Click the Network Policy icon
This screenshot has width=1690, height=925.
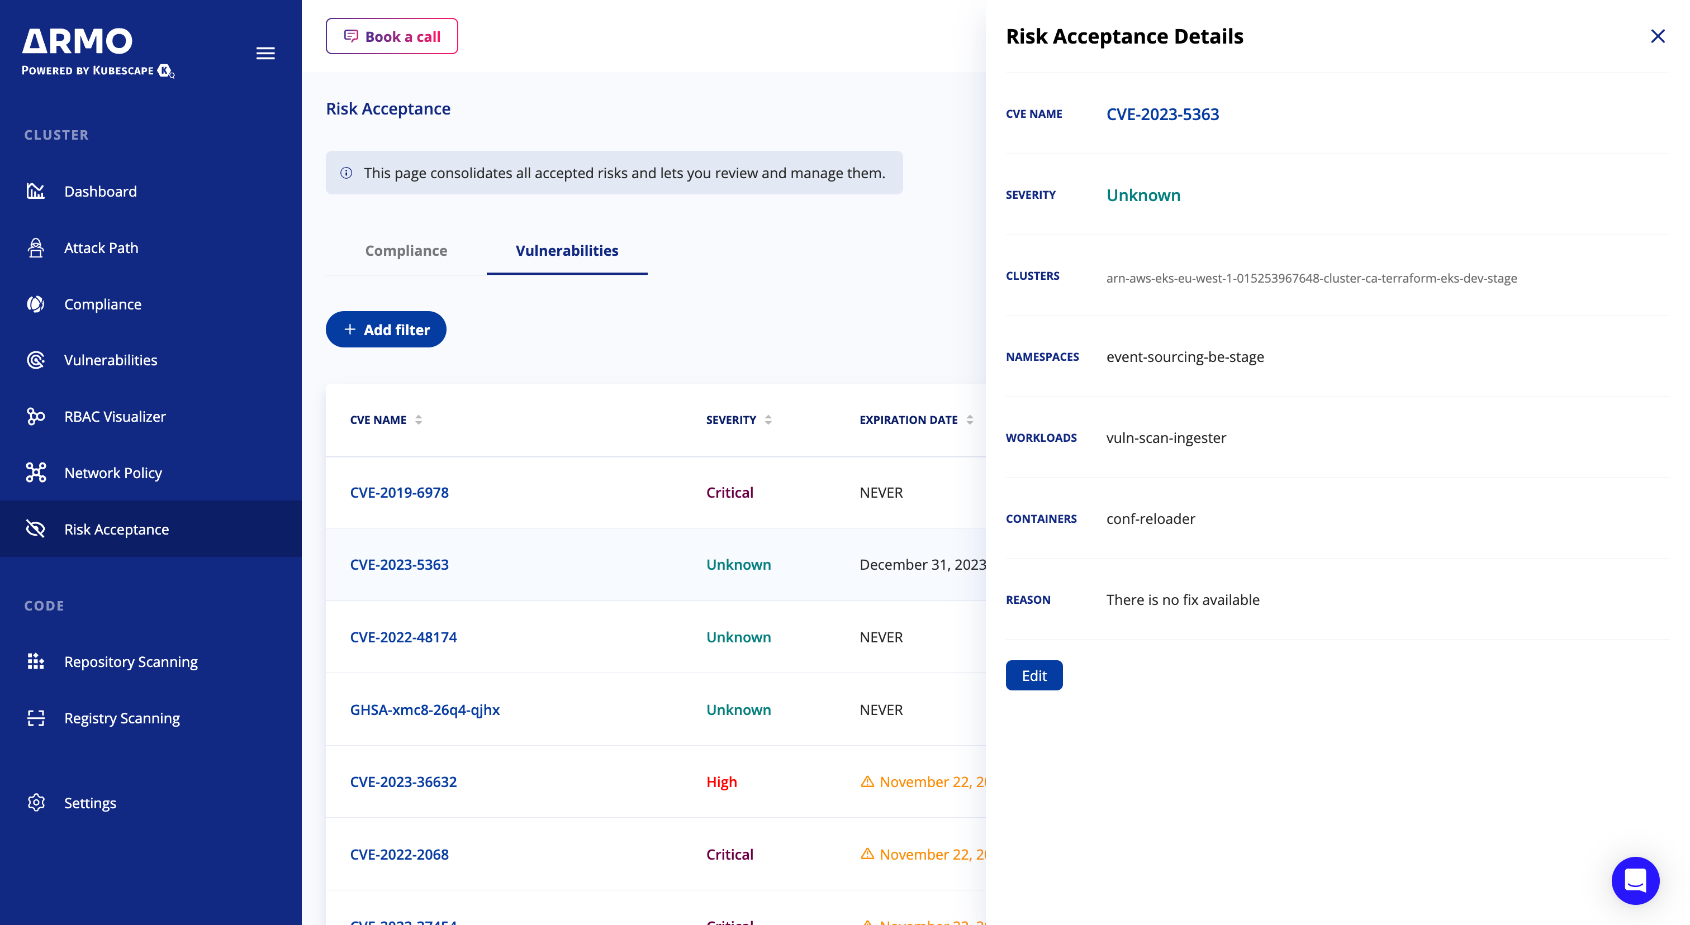pos(35,473)
